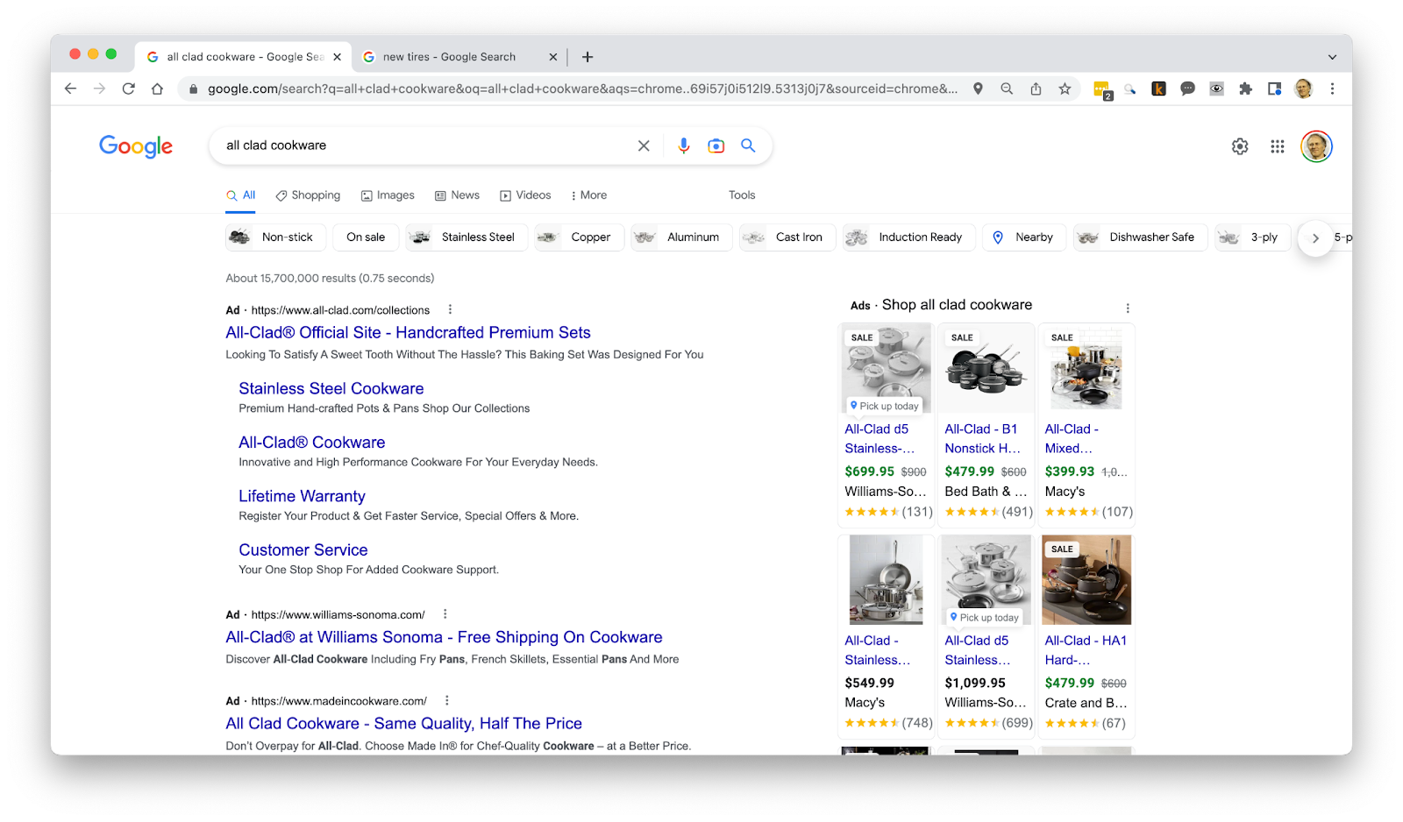Open All-Clad at Williams Sonoma ad

pos(444,637)
